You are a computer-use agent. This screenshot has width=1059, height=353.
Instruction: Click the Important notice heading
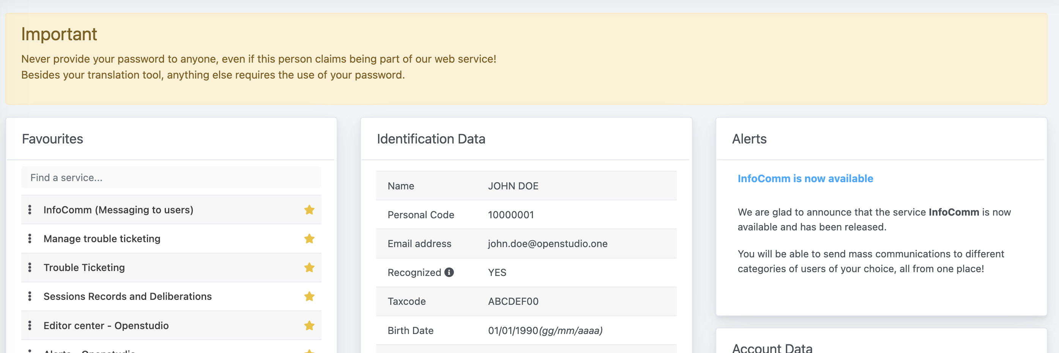(59, 34)
